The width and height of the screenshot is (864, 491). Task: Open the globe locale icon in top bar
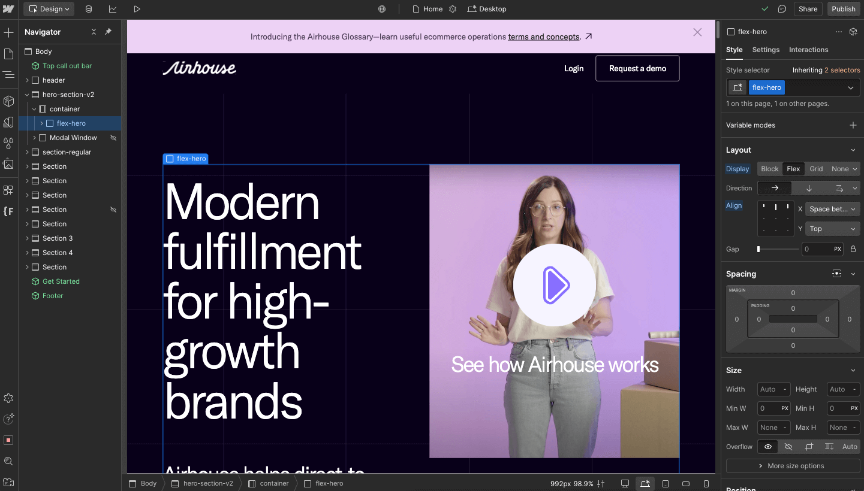tap(382, 9)
